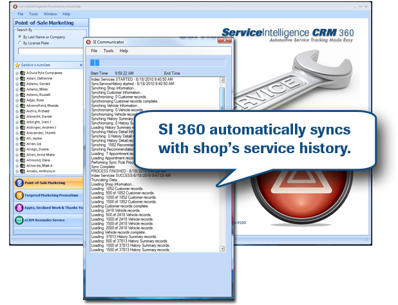Open Window menu in main window
Image resolution: width=398 pixels, height=305 pixels.
[50, 14]
